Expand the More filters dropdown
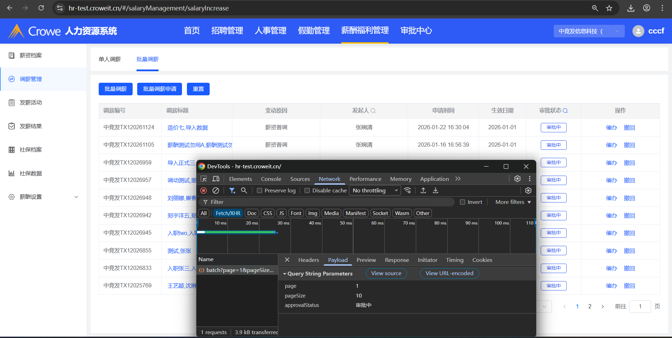The width and height of the screenshot is (672, 338). pos(513,202)
